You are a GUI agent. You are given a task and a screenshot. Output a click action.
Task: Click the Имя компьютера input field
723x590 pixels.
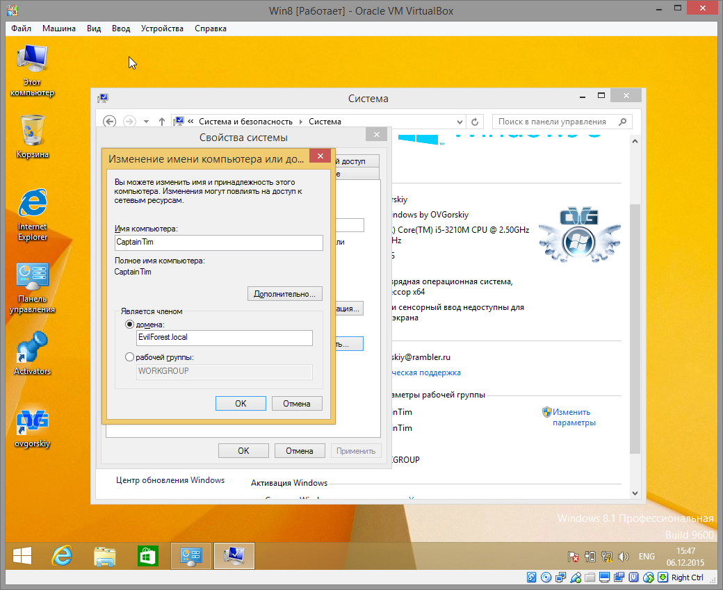pyautogui.click(x=218, y=243)
